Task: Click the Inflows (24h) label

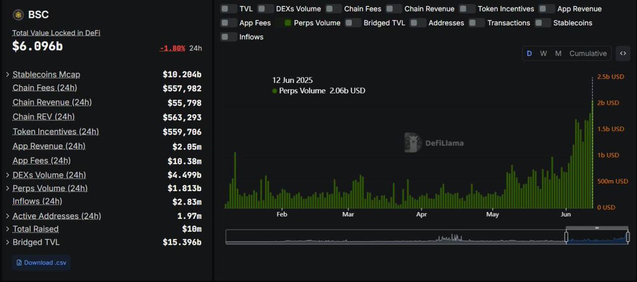Action: pos(37,201)
